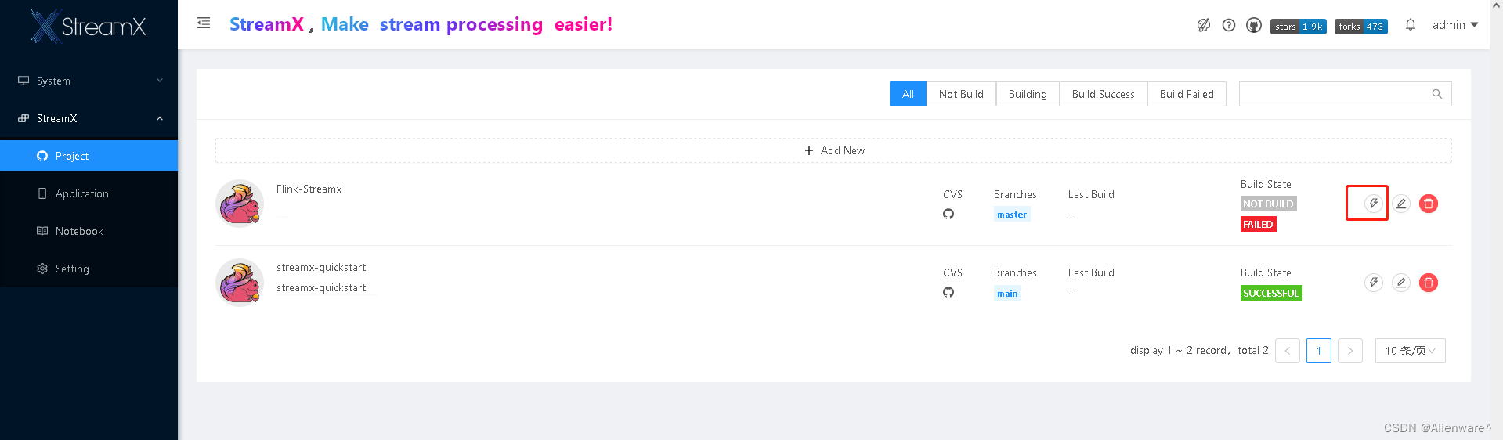Screen dimensions: 1503x440
Task: Go to the previous page
Action: tap(1288, 351)
